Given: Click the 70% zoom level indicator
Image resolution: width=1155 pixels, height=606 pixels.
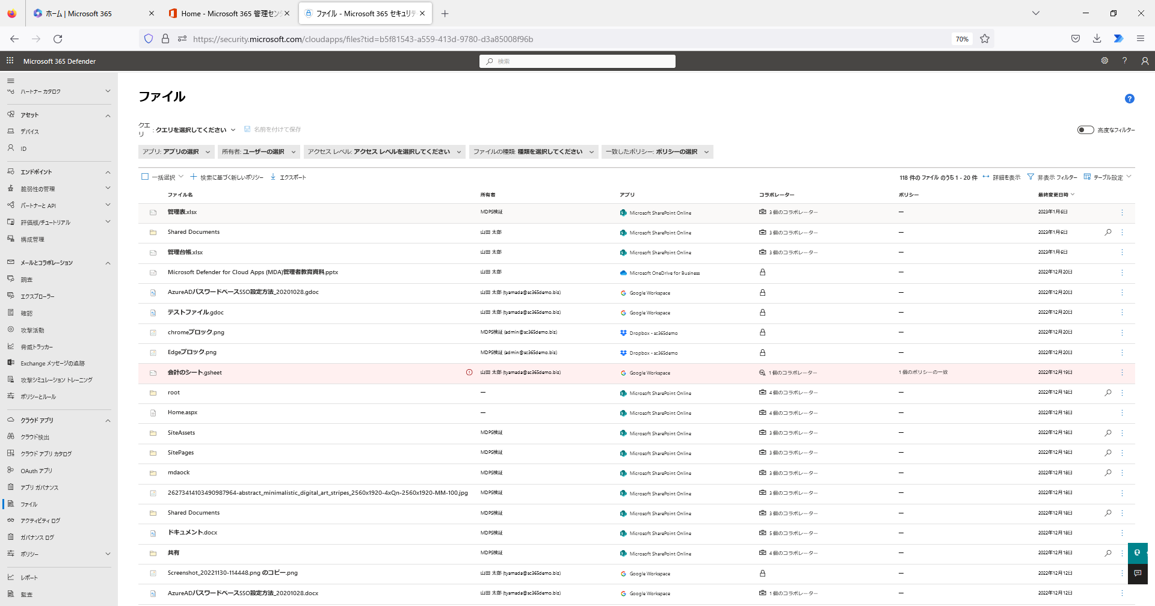Looking at the screenshot, I should click(962, 39).
